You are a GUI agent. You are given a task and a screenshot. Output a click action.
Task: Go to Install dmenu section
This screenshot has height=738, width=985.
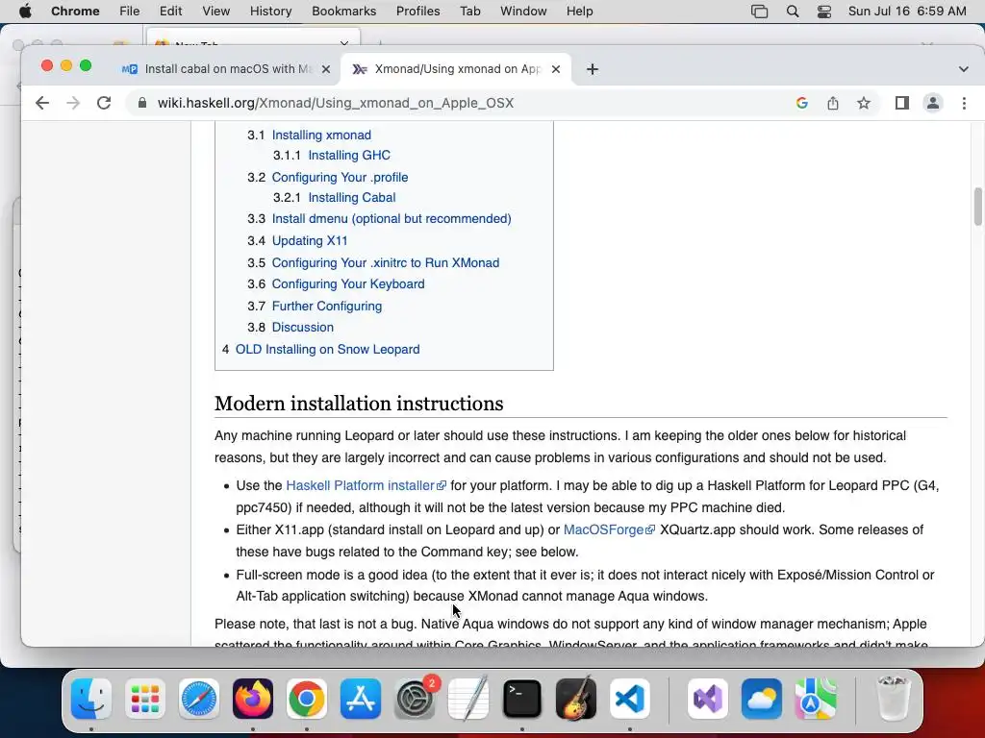tap(391, 218)
